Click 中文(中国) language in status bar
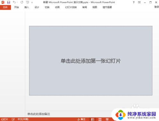 click(23, 119)
